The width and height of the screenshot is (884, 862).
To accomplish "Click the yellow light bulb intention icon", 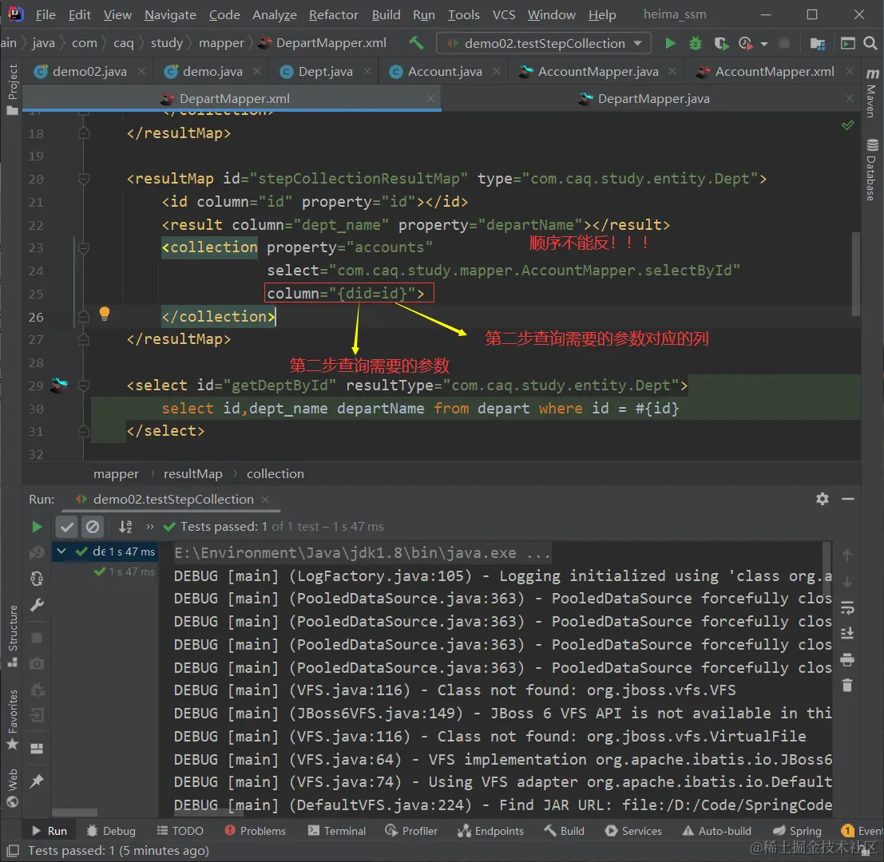I will [x=105, y=314].
